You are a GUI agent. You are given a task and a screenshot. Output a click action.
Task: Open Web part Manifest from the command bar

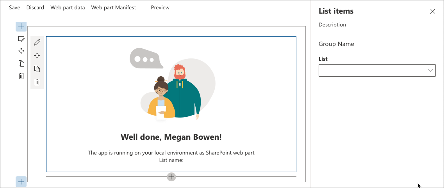pyautogui.click(x=114, y=8)
